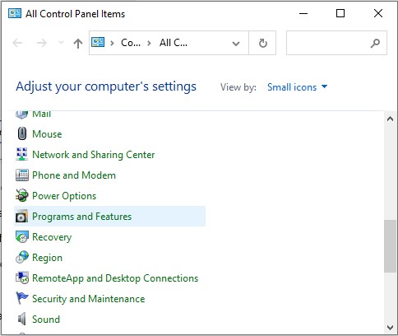Click the Phone and Modem icon
This screenshot has height=336, width=398.
click(22, 175)
